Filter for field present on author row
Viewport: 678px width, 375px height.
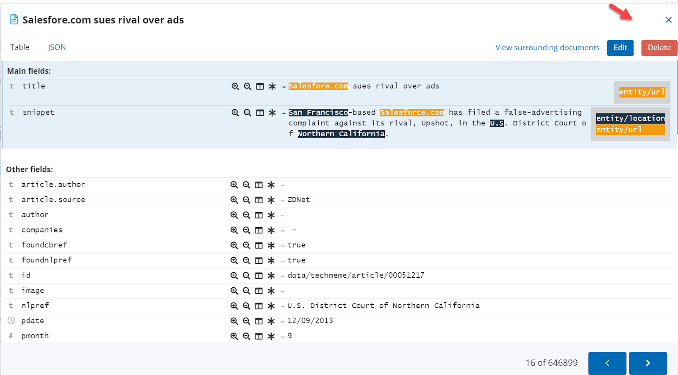[x=271, y=215]
